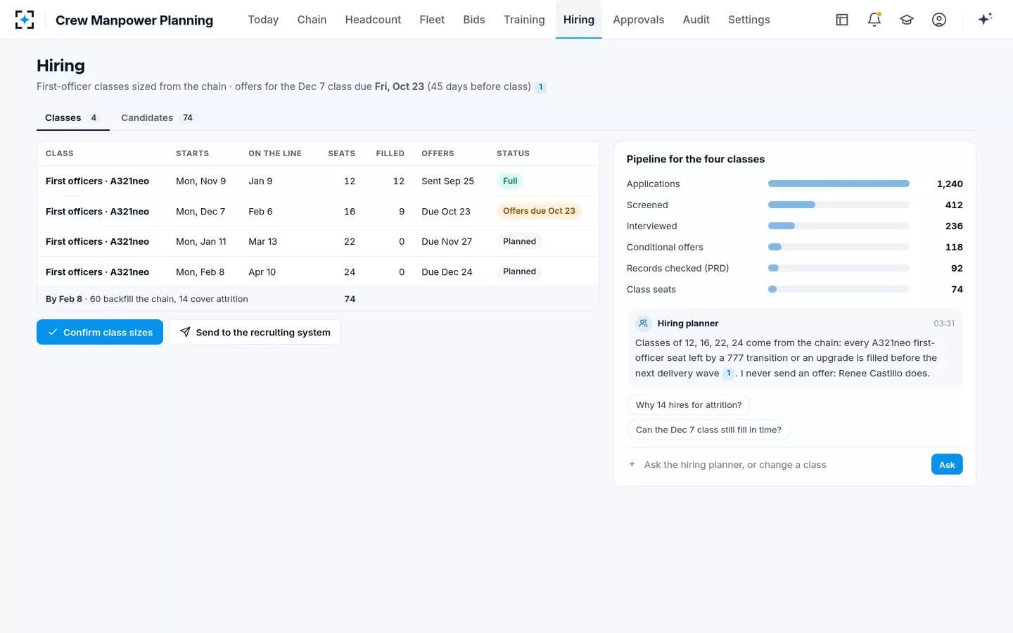
Task: Click the graduation cap icon
Action: tap(907, 20)
